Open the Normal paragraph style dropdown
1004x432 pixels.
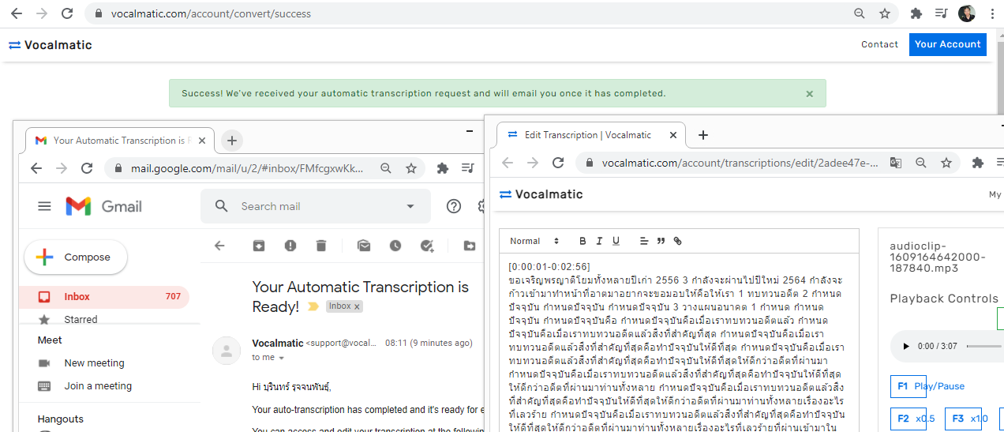click(x=534, y=241)
